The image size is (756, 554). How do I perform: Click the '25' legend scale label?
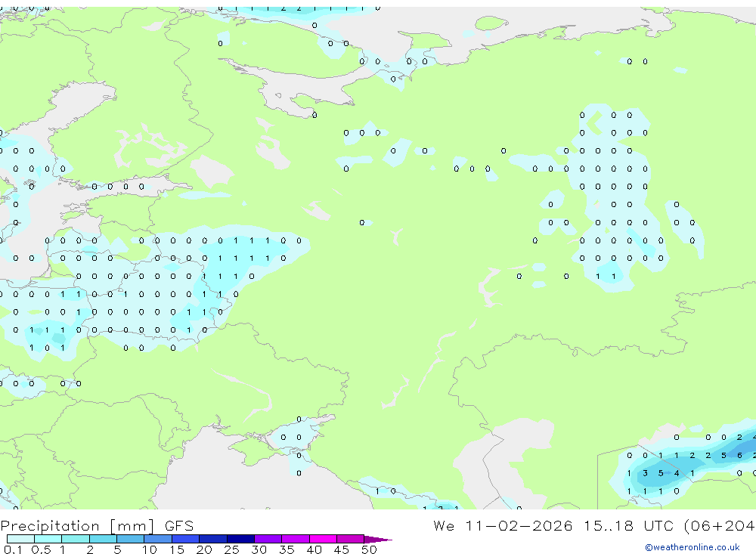click(x=231, y=549)
